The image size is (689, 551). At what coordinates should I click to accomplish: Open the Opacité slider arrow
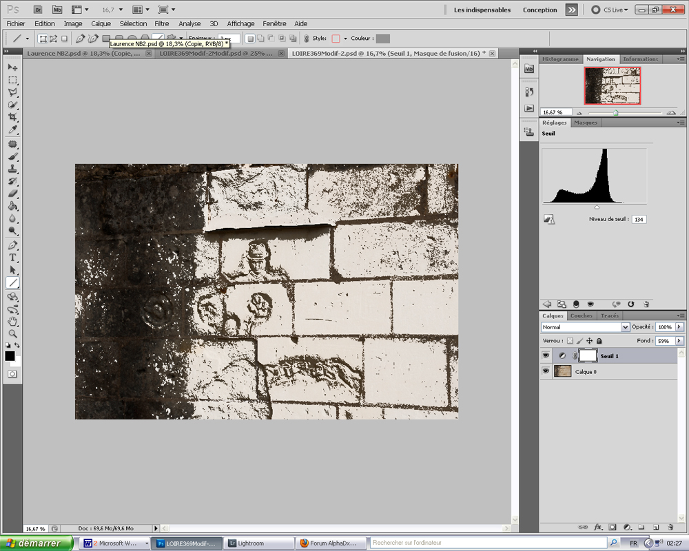(679, 327)
